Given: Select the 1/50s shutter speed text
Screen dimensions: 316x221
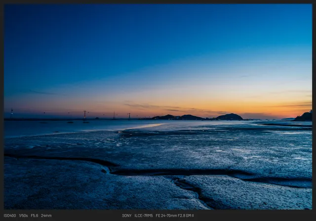Looking at the screenshot, I should [x=23, y=216].
